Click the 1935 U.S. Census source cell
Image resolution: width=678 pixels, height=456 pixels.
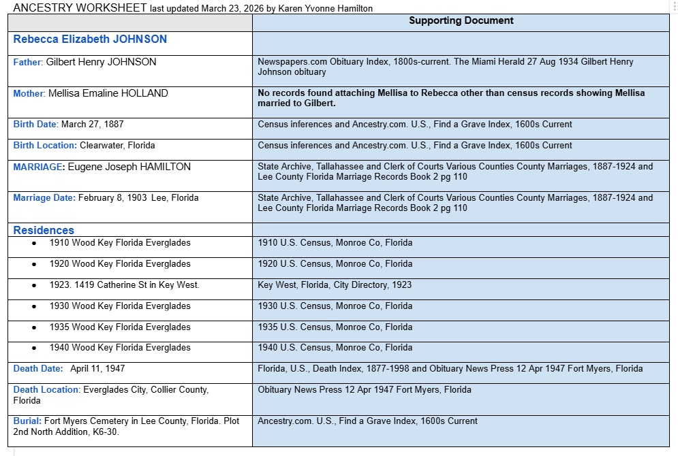click(x=335, y=327)
